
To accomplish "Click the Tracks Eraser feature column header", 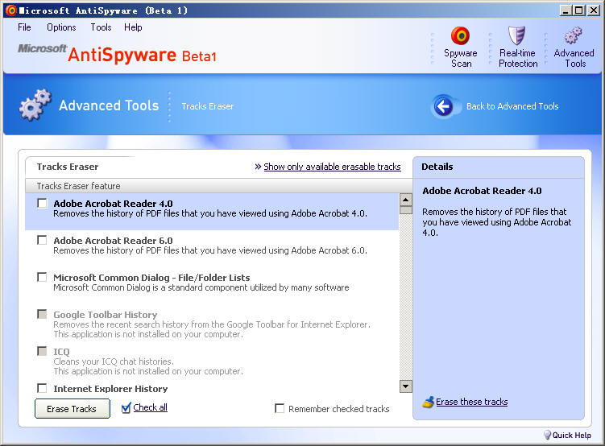I will coord(219,186).
